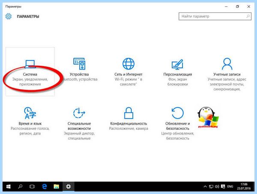Click the text 'Фон, экран блокировки'

177,82
